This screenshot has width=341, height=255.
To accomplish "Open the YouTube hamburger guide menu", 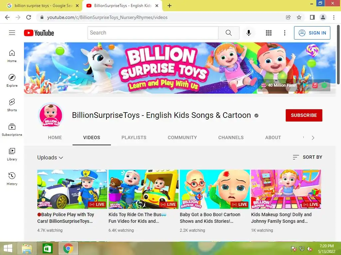I will [12, 33].
